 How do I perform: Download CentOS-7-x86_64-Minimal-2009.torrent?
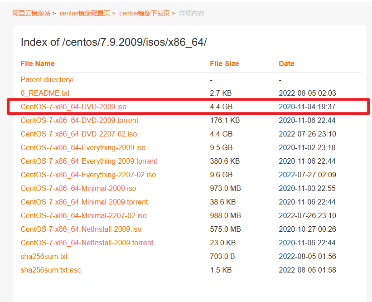pyautogui.click(x=84, y=202)
